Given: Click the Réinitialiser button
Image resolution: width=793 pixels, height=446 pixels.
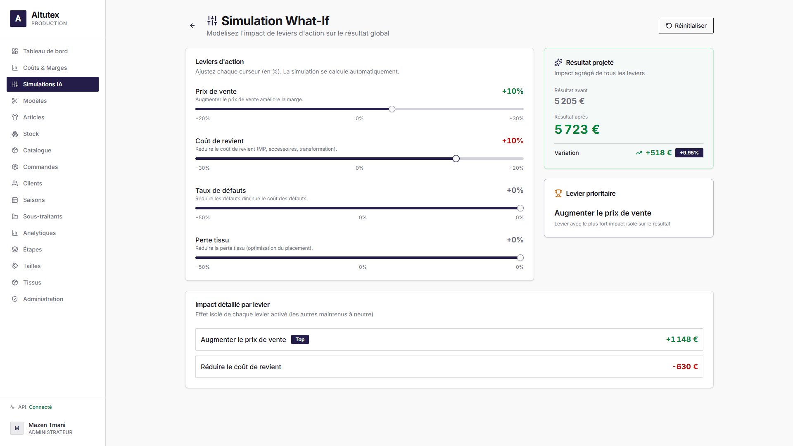Looking at the screenshot, I should tap(686, 26).
